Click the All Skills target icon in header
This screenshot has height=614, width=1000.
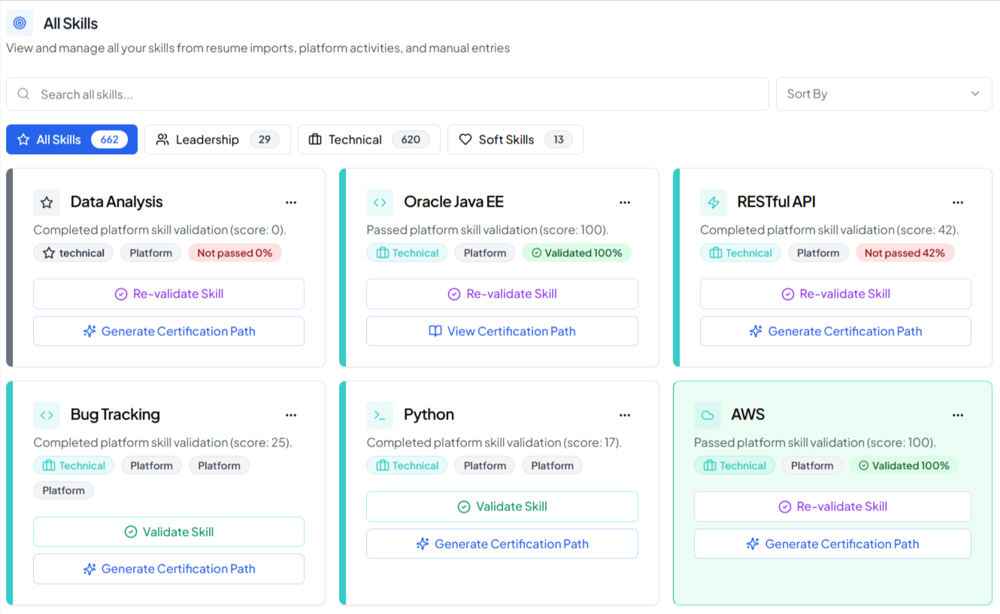[x=20, y=23]
